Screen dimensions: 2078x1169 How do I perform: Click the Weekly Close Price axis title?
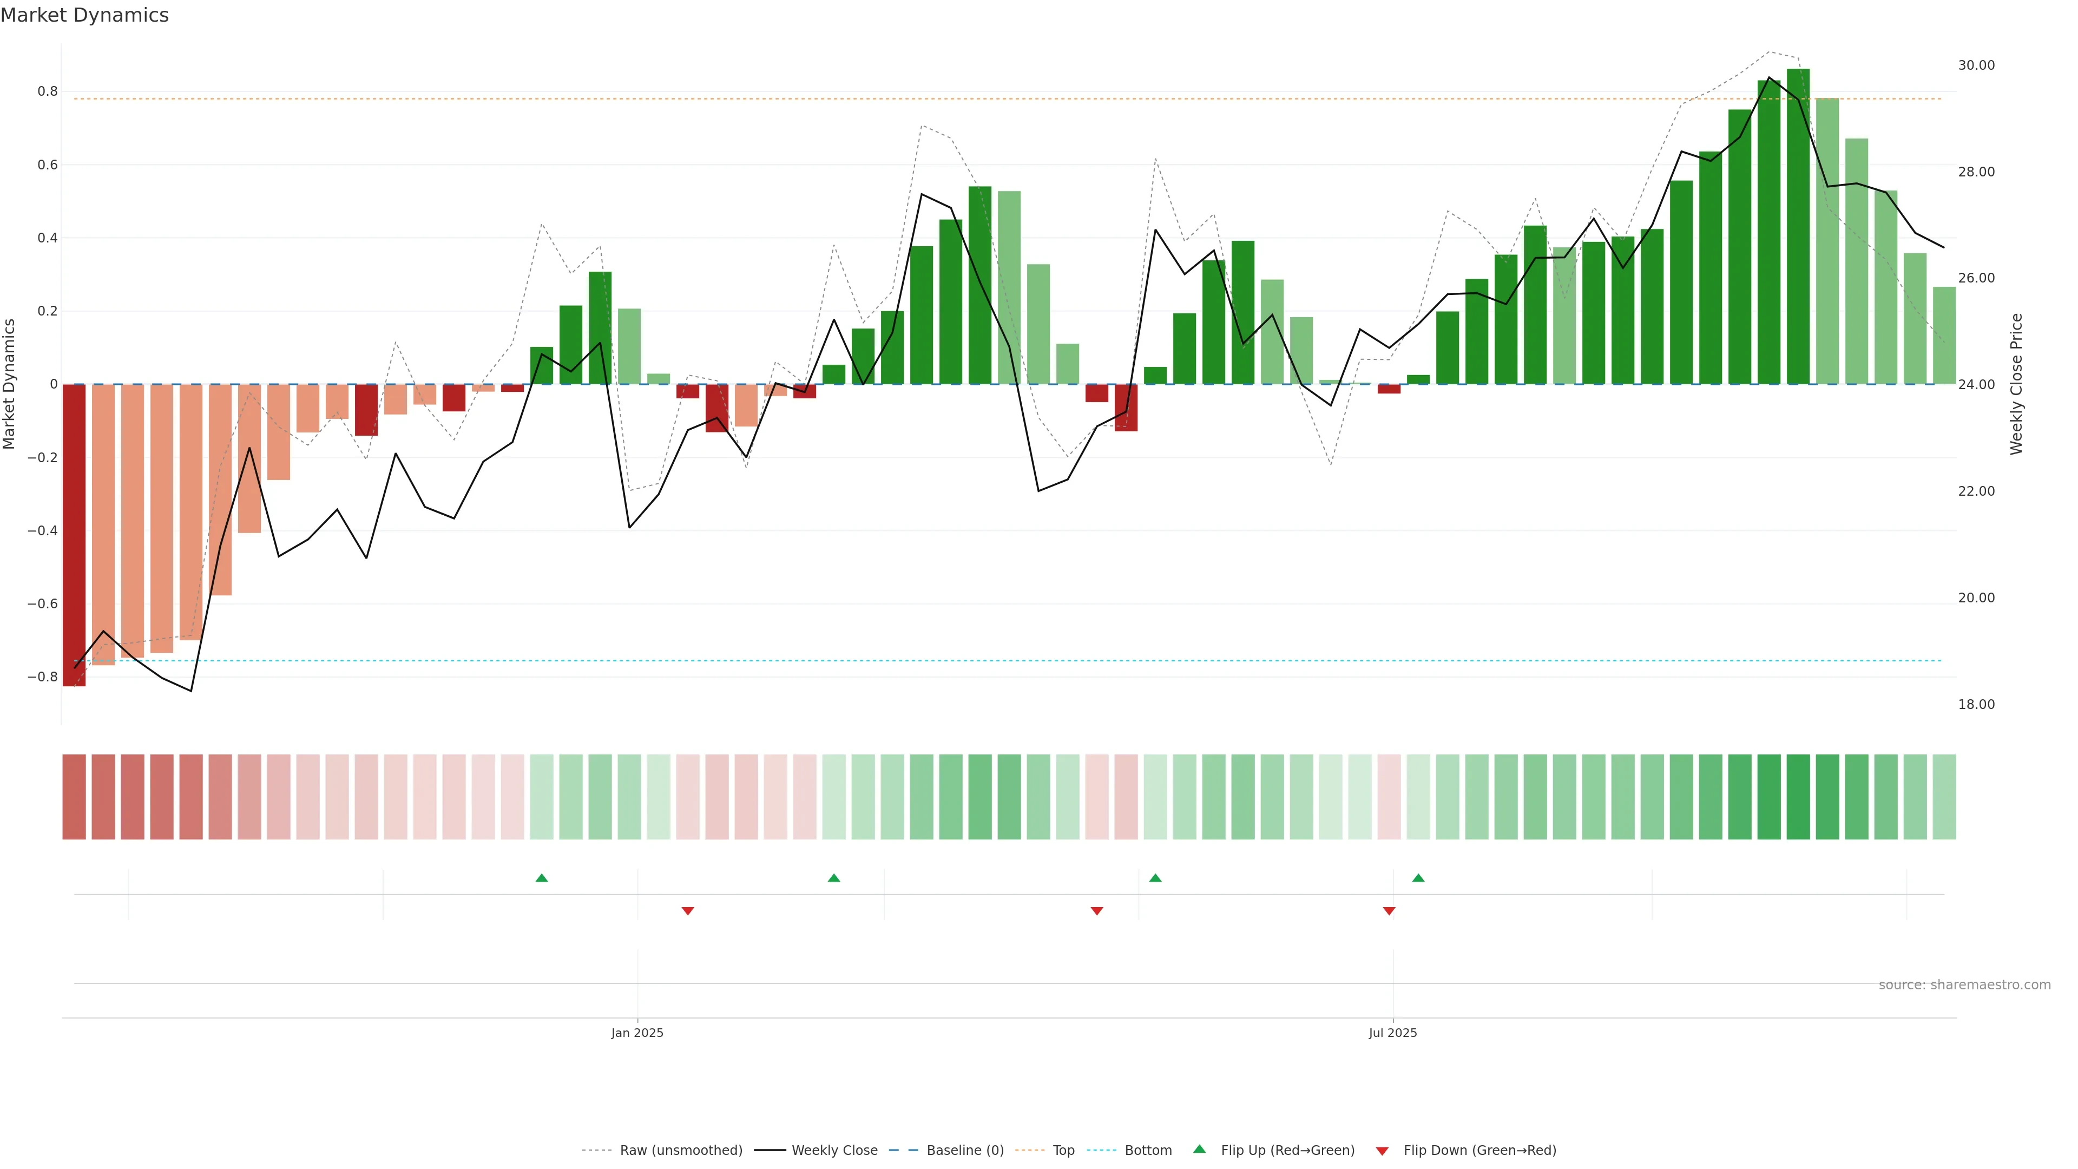tap(2016, 384)
